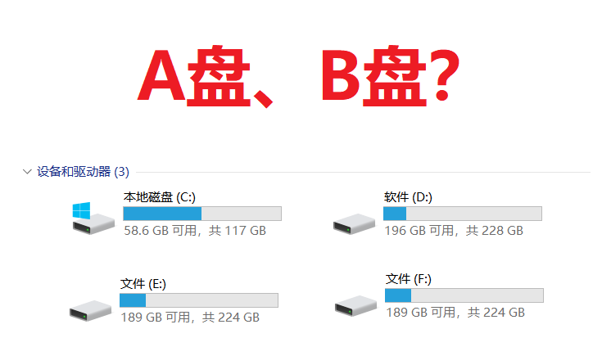The width and height of the screenshot is (602, 356).
Task: Select the 文件 (E:) label
Action: click(143, 284)
